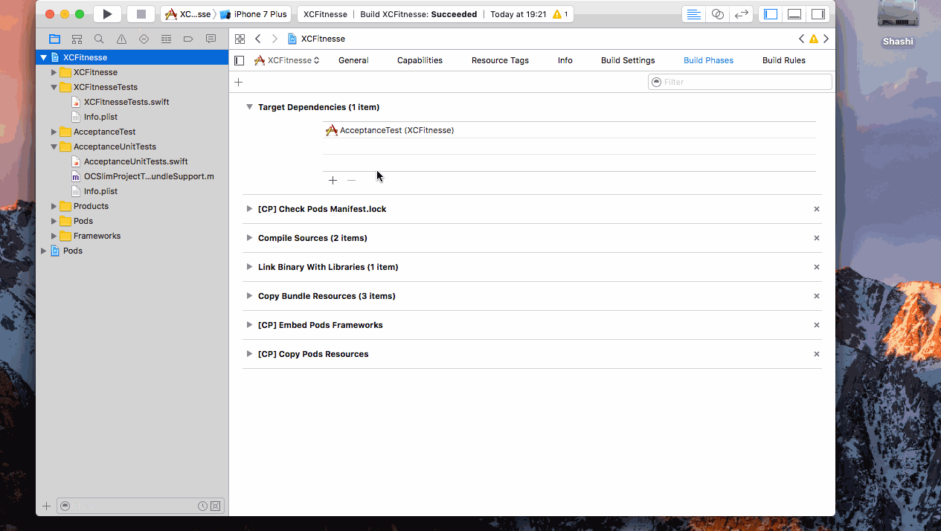Click the warning icon in jump bar
The height and width of the screenshot is (531, 941).
pyautogui.click(x=814, y=39)
